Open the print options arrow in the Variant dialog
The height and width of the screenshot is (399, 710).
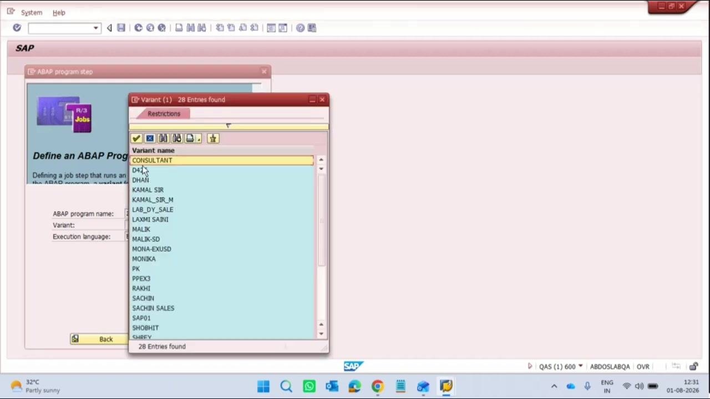click(199, 139)
